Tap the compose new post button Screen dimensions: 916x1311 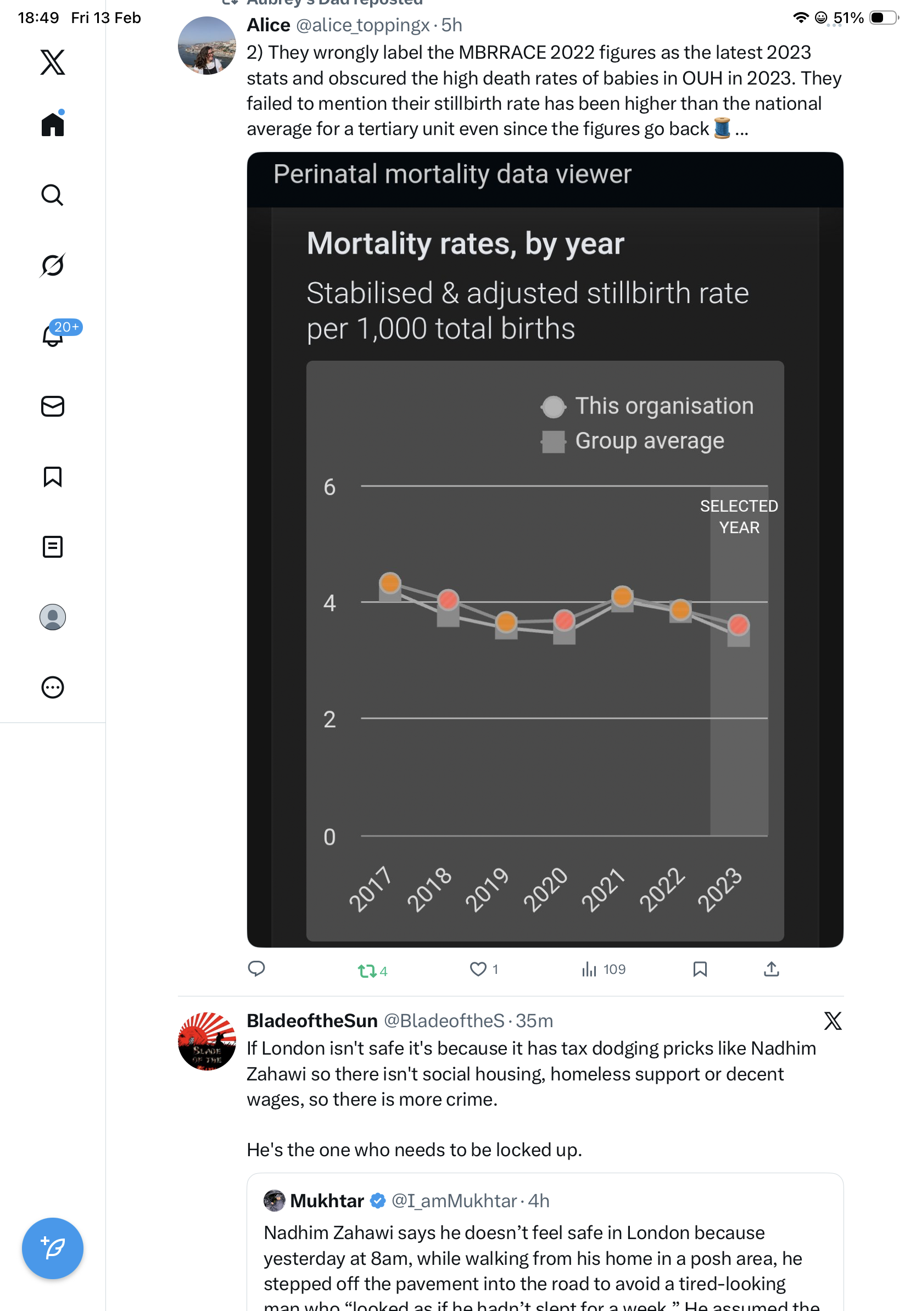point(53,1248)
